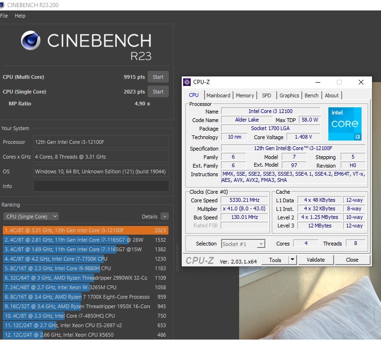The height and width of the screenshot is (340, 381).
Task: Start the CPU Single Core test
Action: [x=158, y=92]
